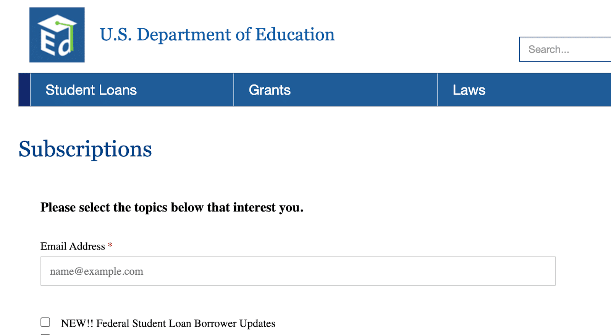Viewport: 611px width, 335px height.
Task: Click the NEW!! Federal Student Loan Borrower Updates label
Action: 168,323
